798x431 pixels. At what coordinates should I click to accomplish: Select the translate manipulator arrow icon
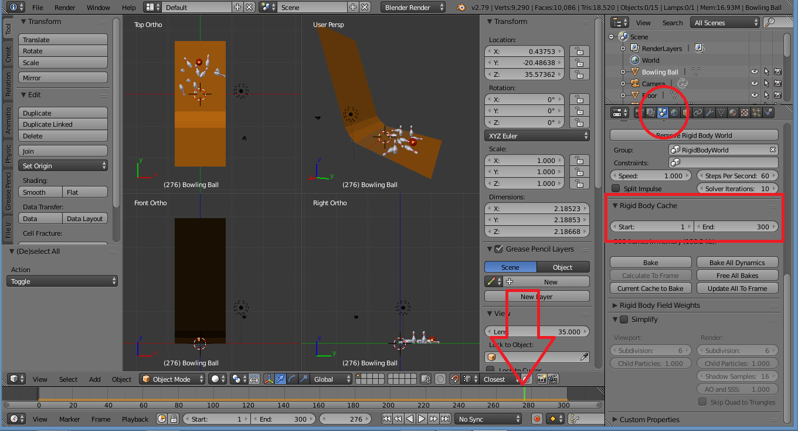tap(280, 379)
